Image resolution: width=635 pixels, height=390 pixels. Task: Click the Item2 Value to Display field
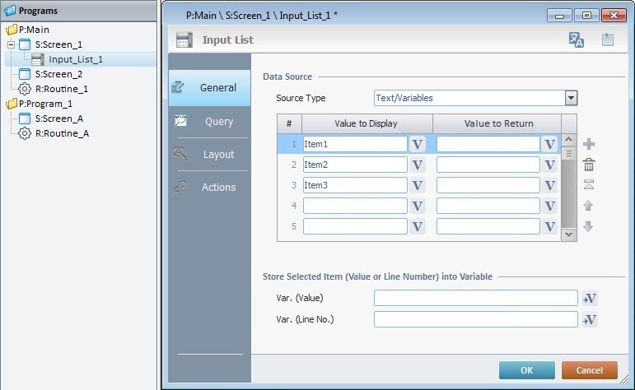pyautogui.click(x=355, y=165)
